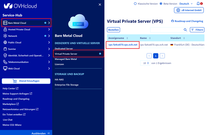
Task: Click the Bestellen button
Action: pyautogui.click(x=113, y=30)
